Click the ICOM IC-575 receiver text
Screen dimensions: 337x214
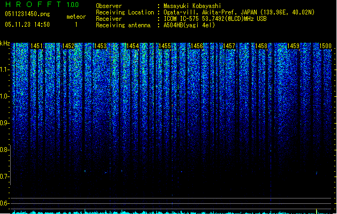coord(215,19)
